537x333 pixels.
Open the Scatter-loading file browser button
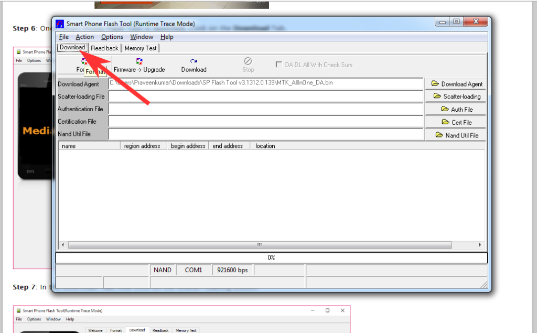(456, 96)
